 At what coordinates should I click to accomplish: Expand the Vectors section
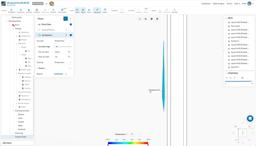[x=37, y=68]
